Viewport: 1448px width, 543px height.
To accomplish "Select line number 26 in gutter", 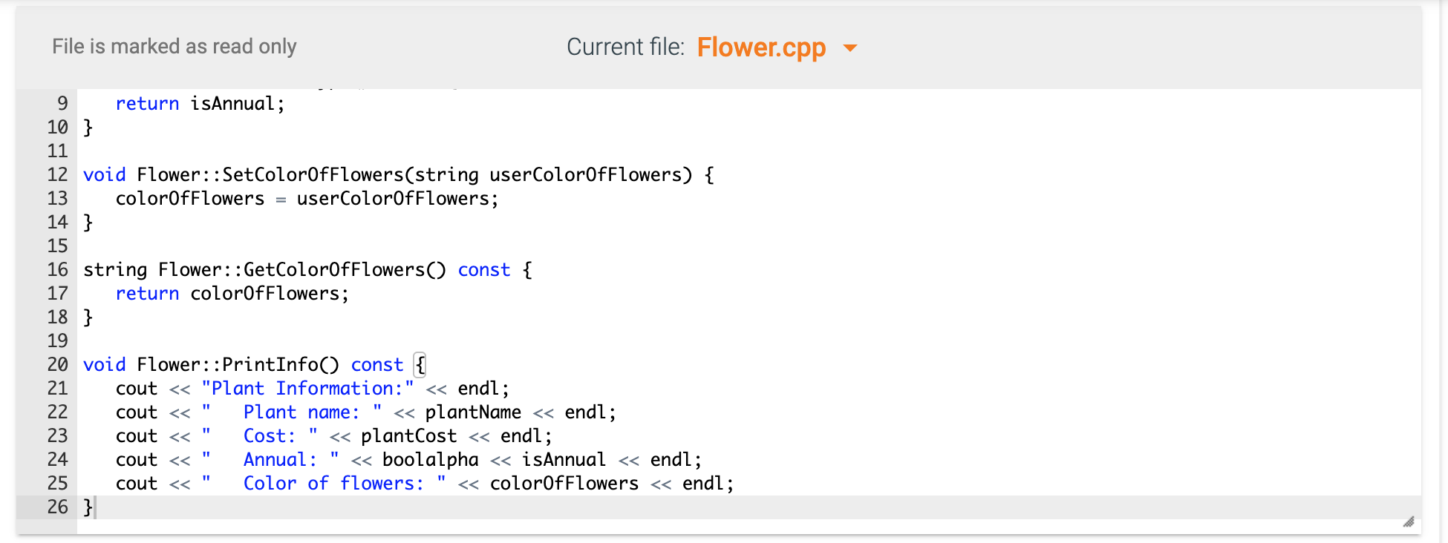I will [57, 507].
